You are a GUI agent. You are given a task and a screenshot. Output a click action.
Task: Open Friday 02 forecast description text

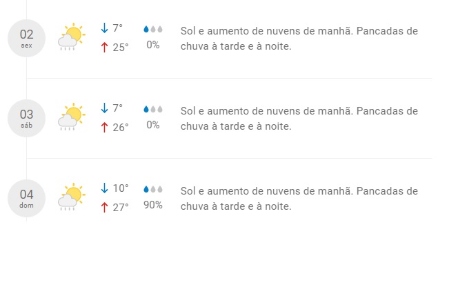click(x=299, y=39)
